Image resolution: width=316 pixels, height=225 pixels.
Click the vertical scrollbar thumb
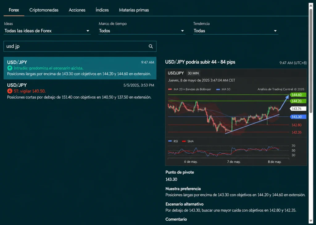311,60
